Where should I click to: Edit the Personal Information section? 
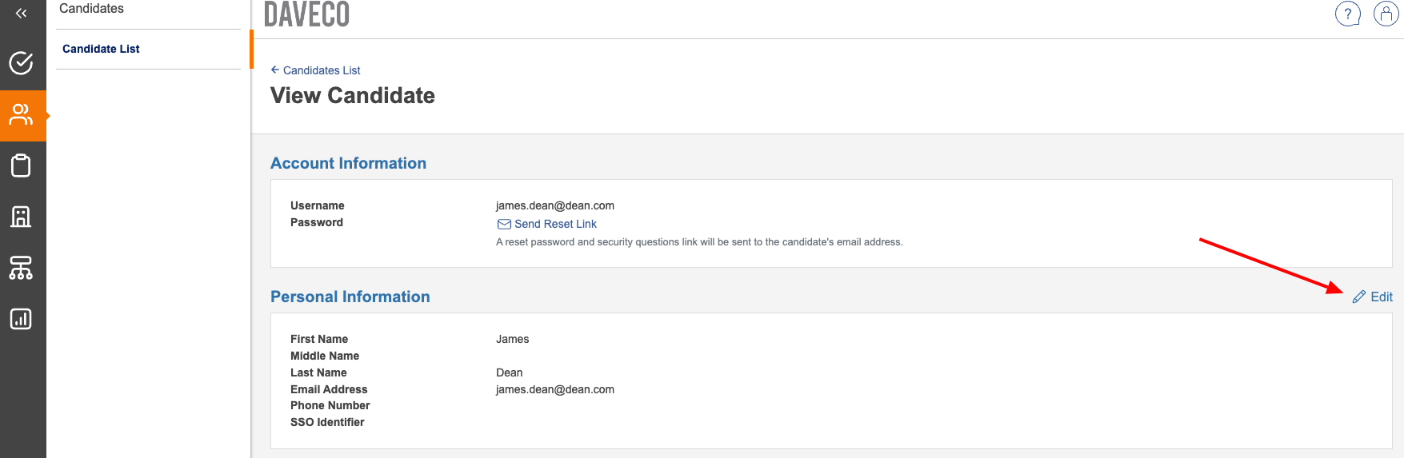[x=1381, y=297]
